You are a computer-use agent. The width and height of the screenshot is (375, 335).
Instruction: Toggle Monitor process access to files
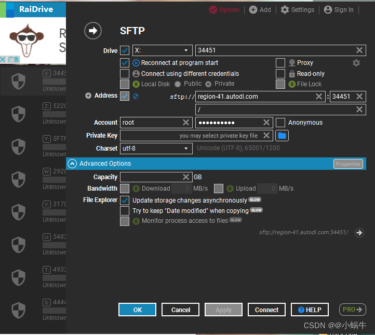(125, 221)
